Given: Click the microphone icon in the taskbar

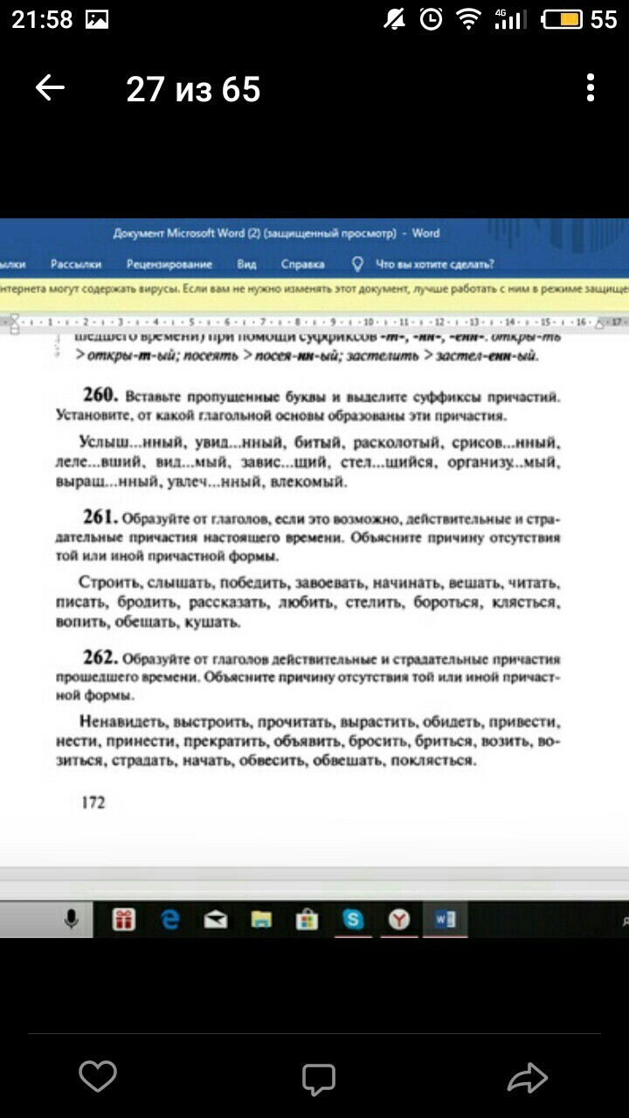Looking at the screenshot, I should (x=71, y=919).
